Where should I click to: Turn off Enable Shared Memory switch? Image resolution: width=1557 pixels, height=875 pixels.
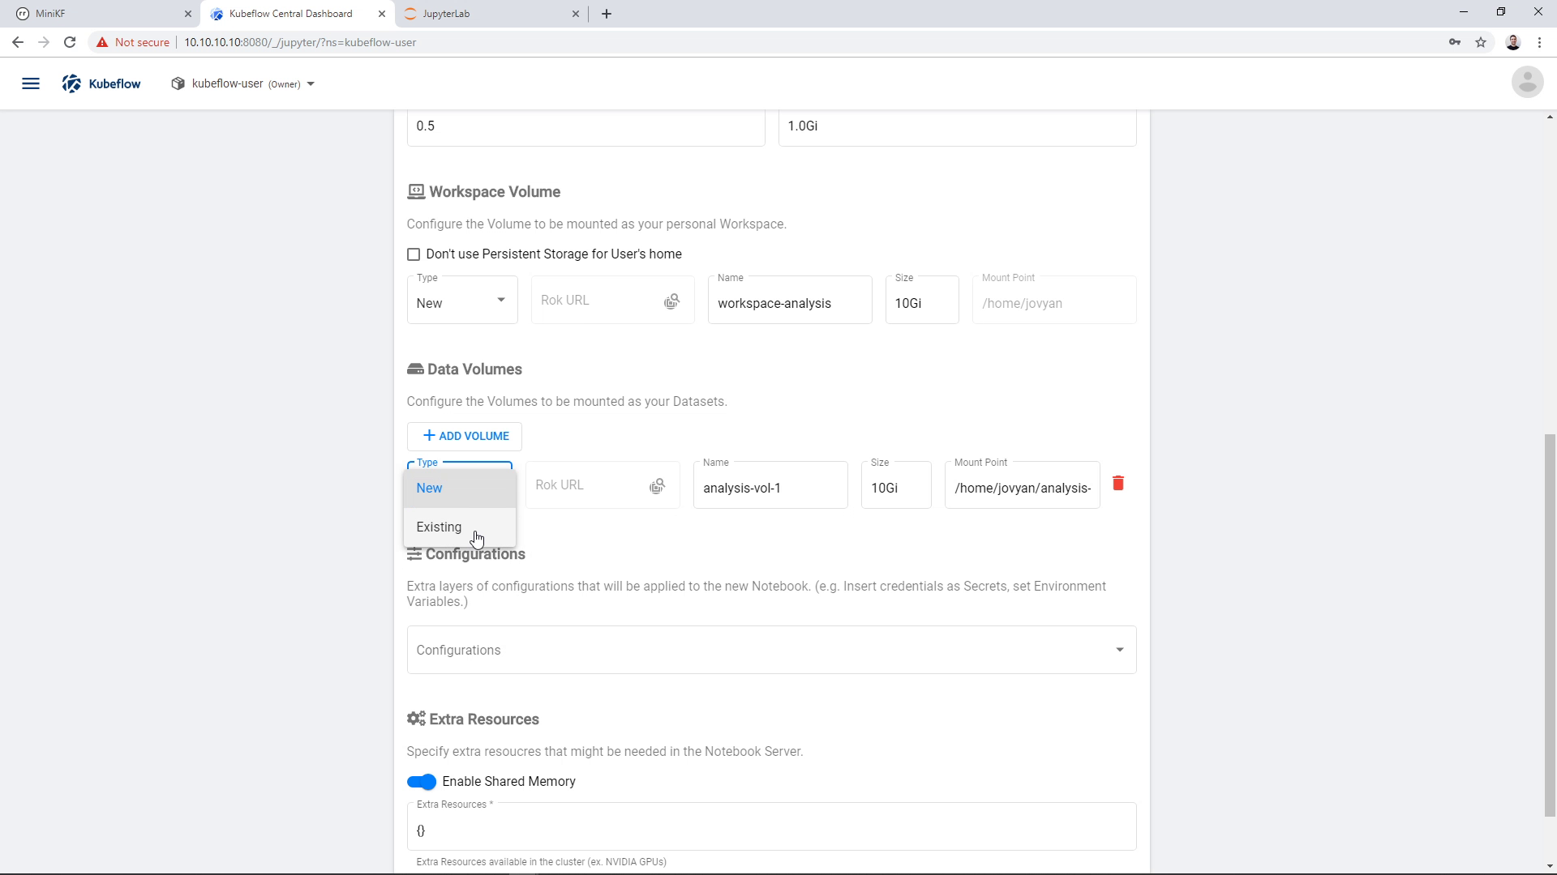(422, 782)
